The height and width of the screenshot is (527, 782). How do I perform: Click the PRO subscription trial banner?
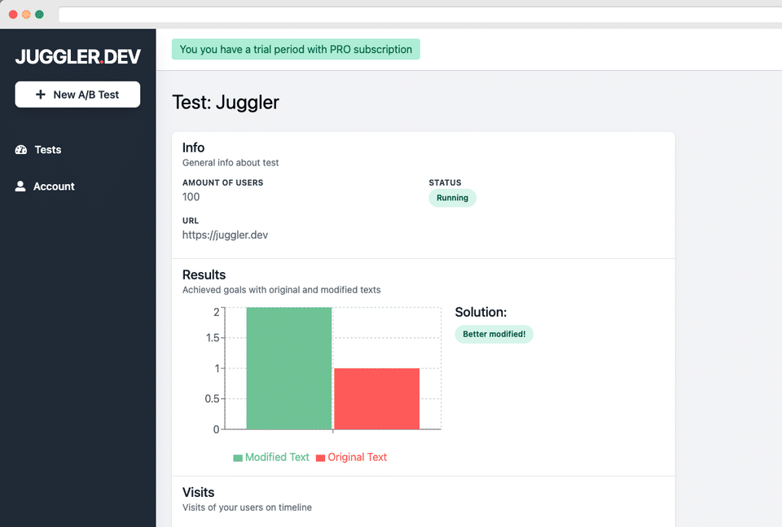(x=296, y=50)
